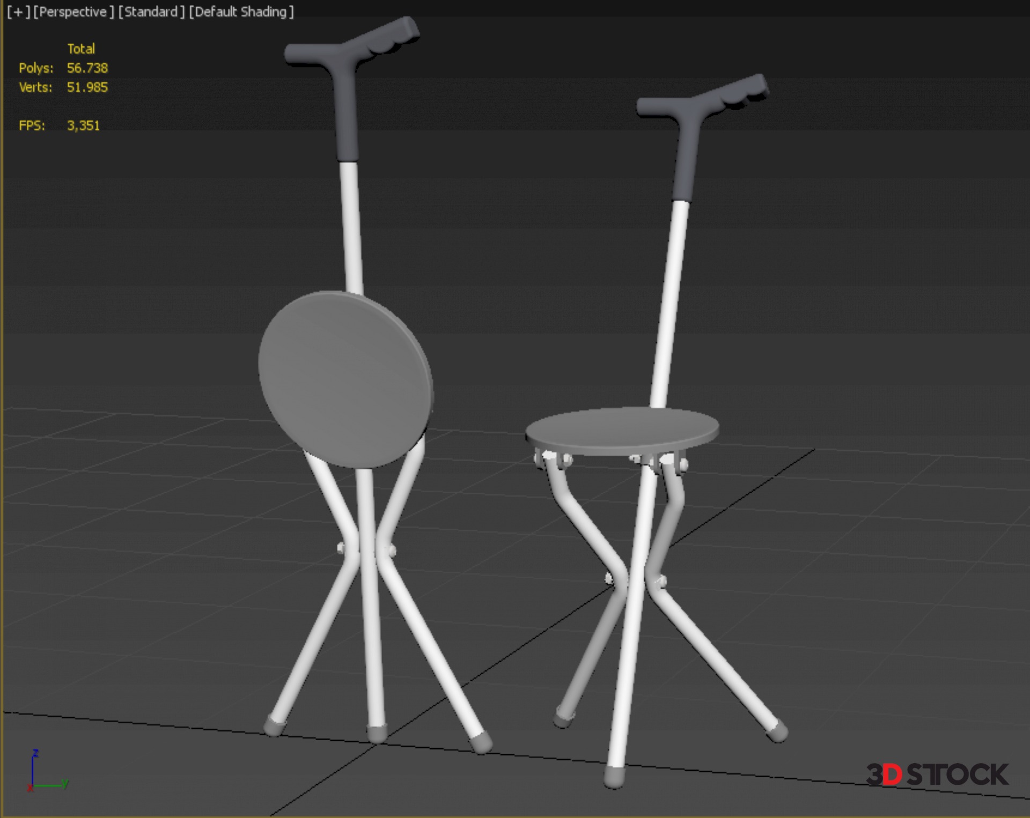1030x818 pixels.
Task: Select the right stool's front rubber foot
Action: [x=614, y=777]
